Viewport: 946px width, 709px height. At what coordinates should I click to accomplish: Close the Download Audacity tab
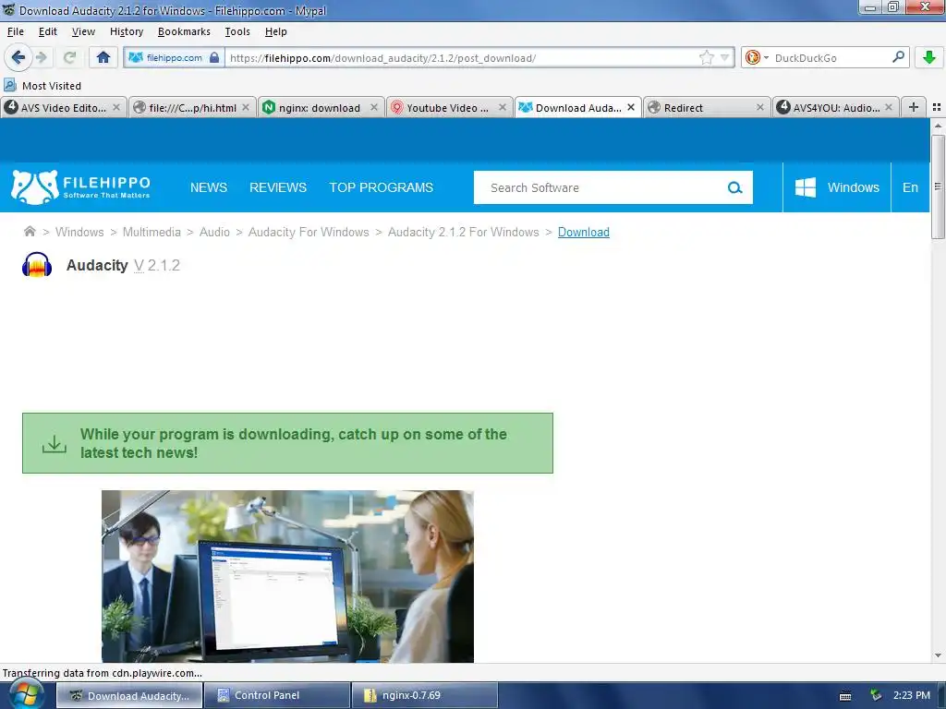(x=631, y=107)
